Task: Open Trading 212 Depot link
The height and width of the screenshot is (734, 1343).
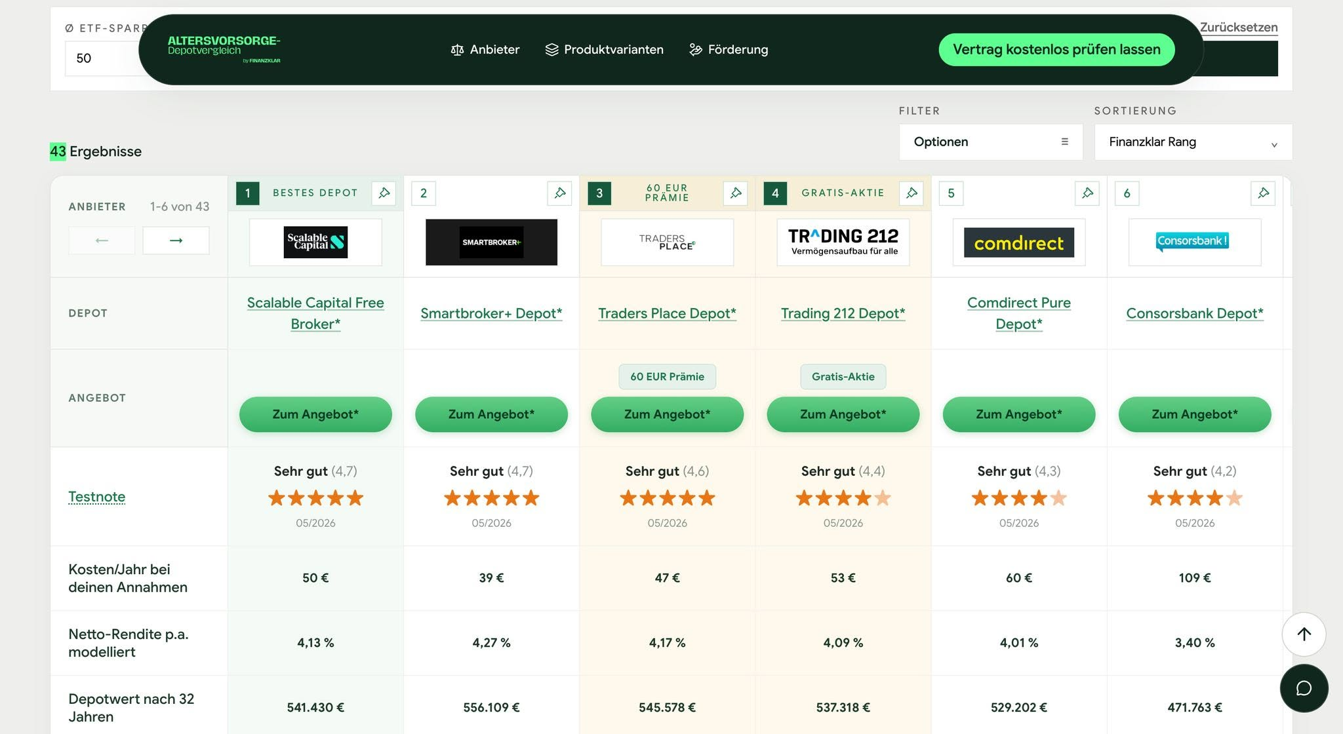Action: tap(843, 313)
